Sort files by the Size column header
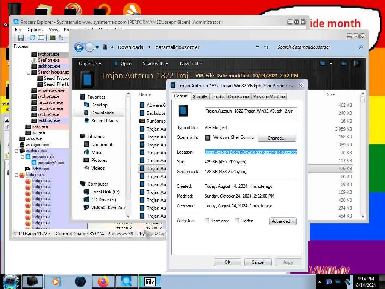The image size is (385, 289). point(331,94)
